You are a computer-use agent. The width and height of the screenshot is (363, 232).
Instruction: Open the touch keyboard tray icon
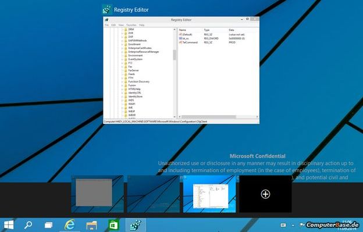click(283, 225)
